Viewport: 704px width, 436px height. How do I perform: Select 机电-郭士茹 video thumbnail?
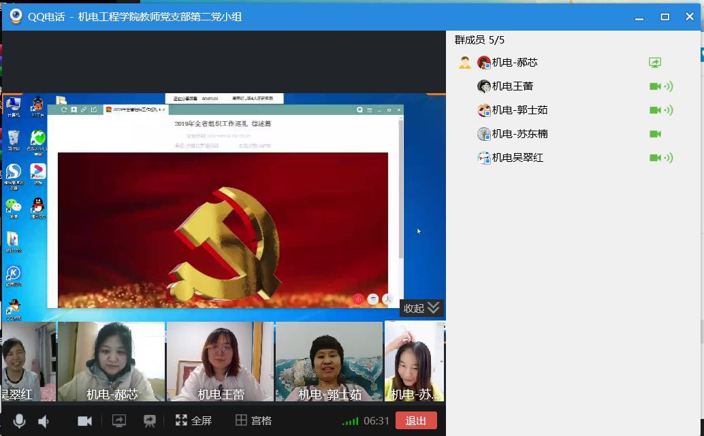(x=329, y=361)
